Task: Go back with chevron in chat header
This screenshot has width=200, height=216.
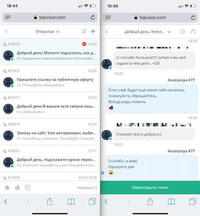Action: tap(107, 31)
